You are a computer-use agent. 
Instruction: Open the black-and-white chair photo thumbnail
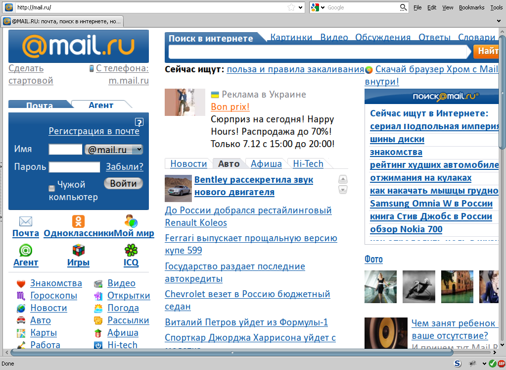click(419, 287)
